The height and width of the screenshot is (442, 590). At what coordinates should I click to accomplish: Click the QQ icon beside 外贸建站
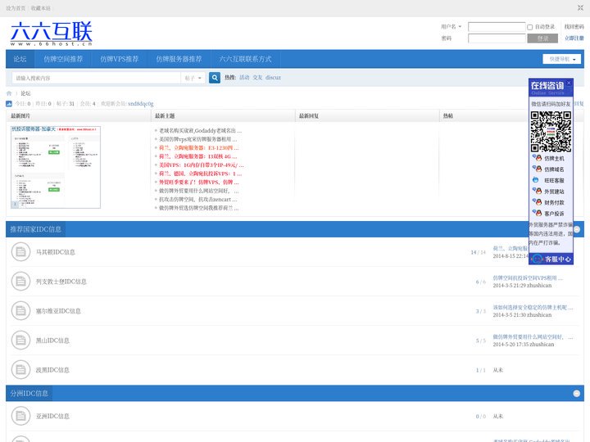[x=537, y=191]
